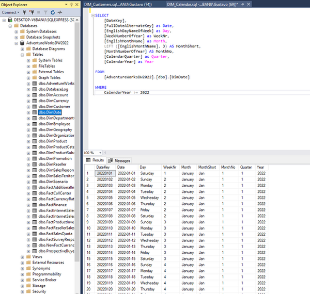Screen dimensions: 310x294
Task: Open the Connect dropdown in Object Explorer
Action: [10, 12]
